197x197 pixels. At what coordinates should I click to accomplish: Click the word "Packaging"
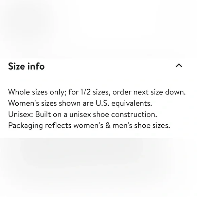click(25, 126)
